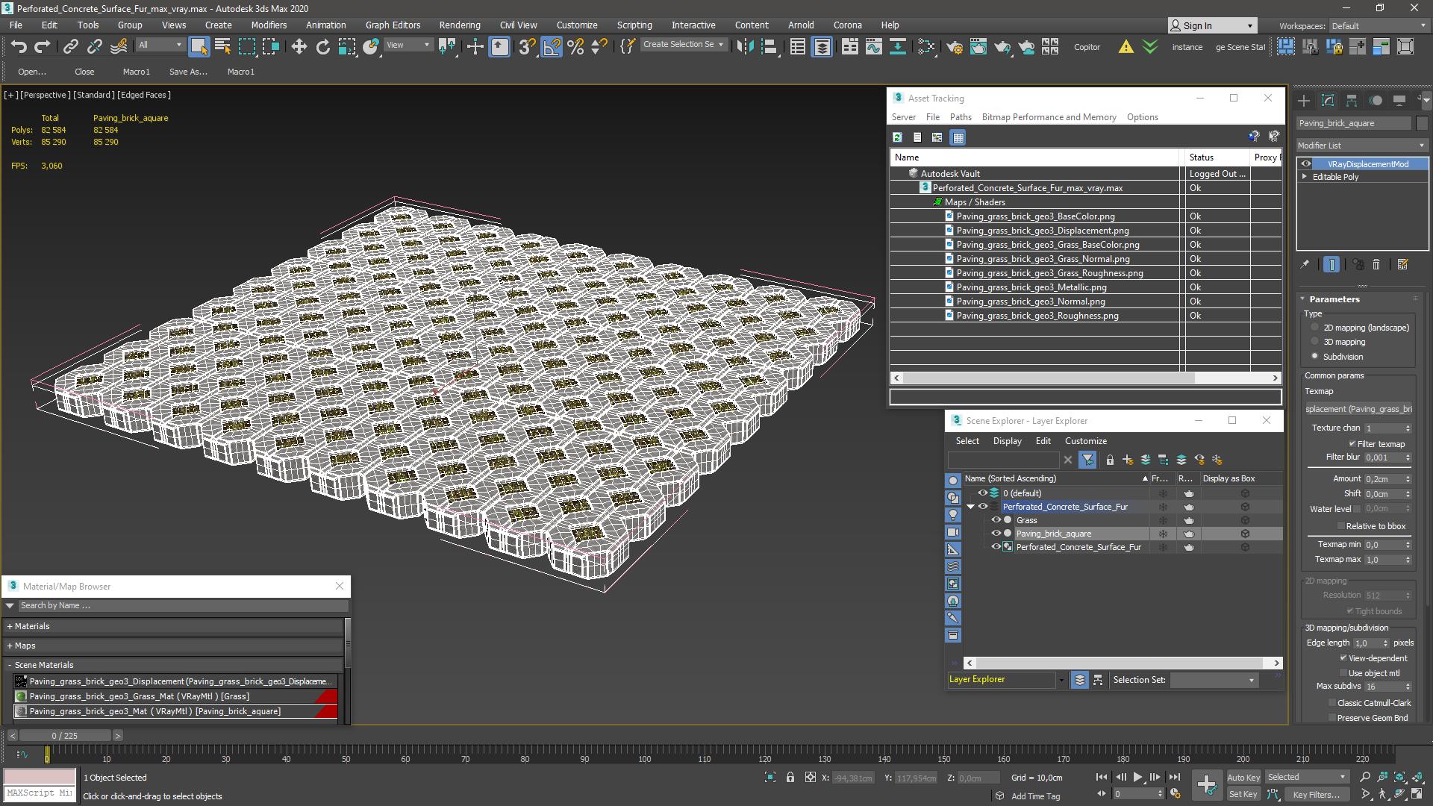
Task: Open Create Selection Set dropdown
Action: coord(684,45)
